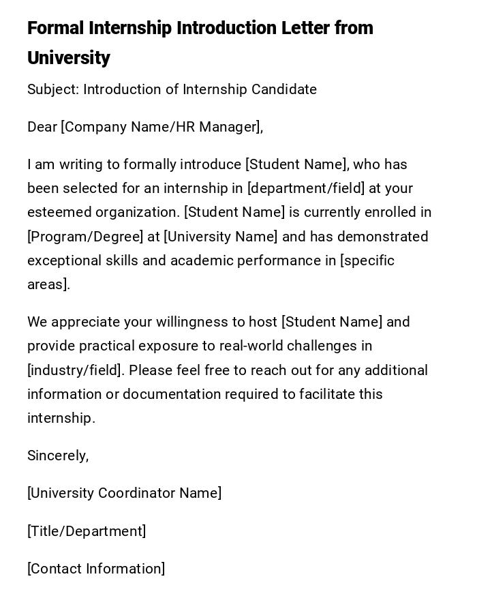Click the words 'esteemed organization'
477x611 pixels.
[x=103, y=212]
